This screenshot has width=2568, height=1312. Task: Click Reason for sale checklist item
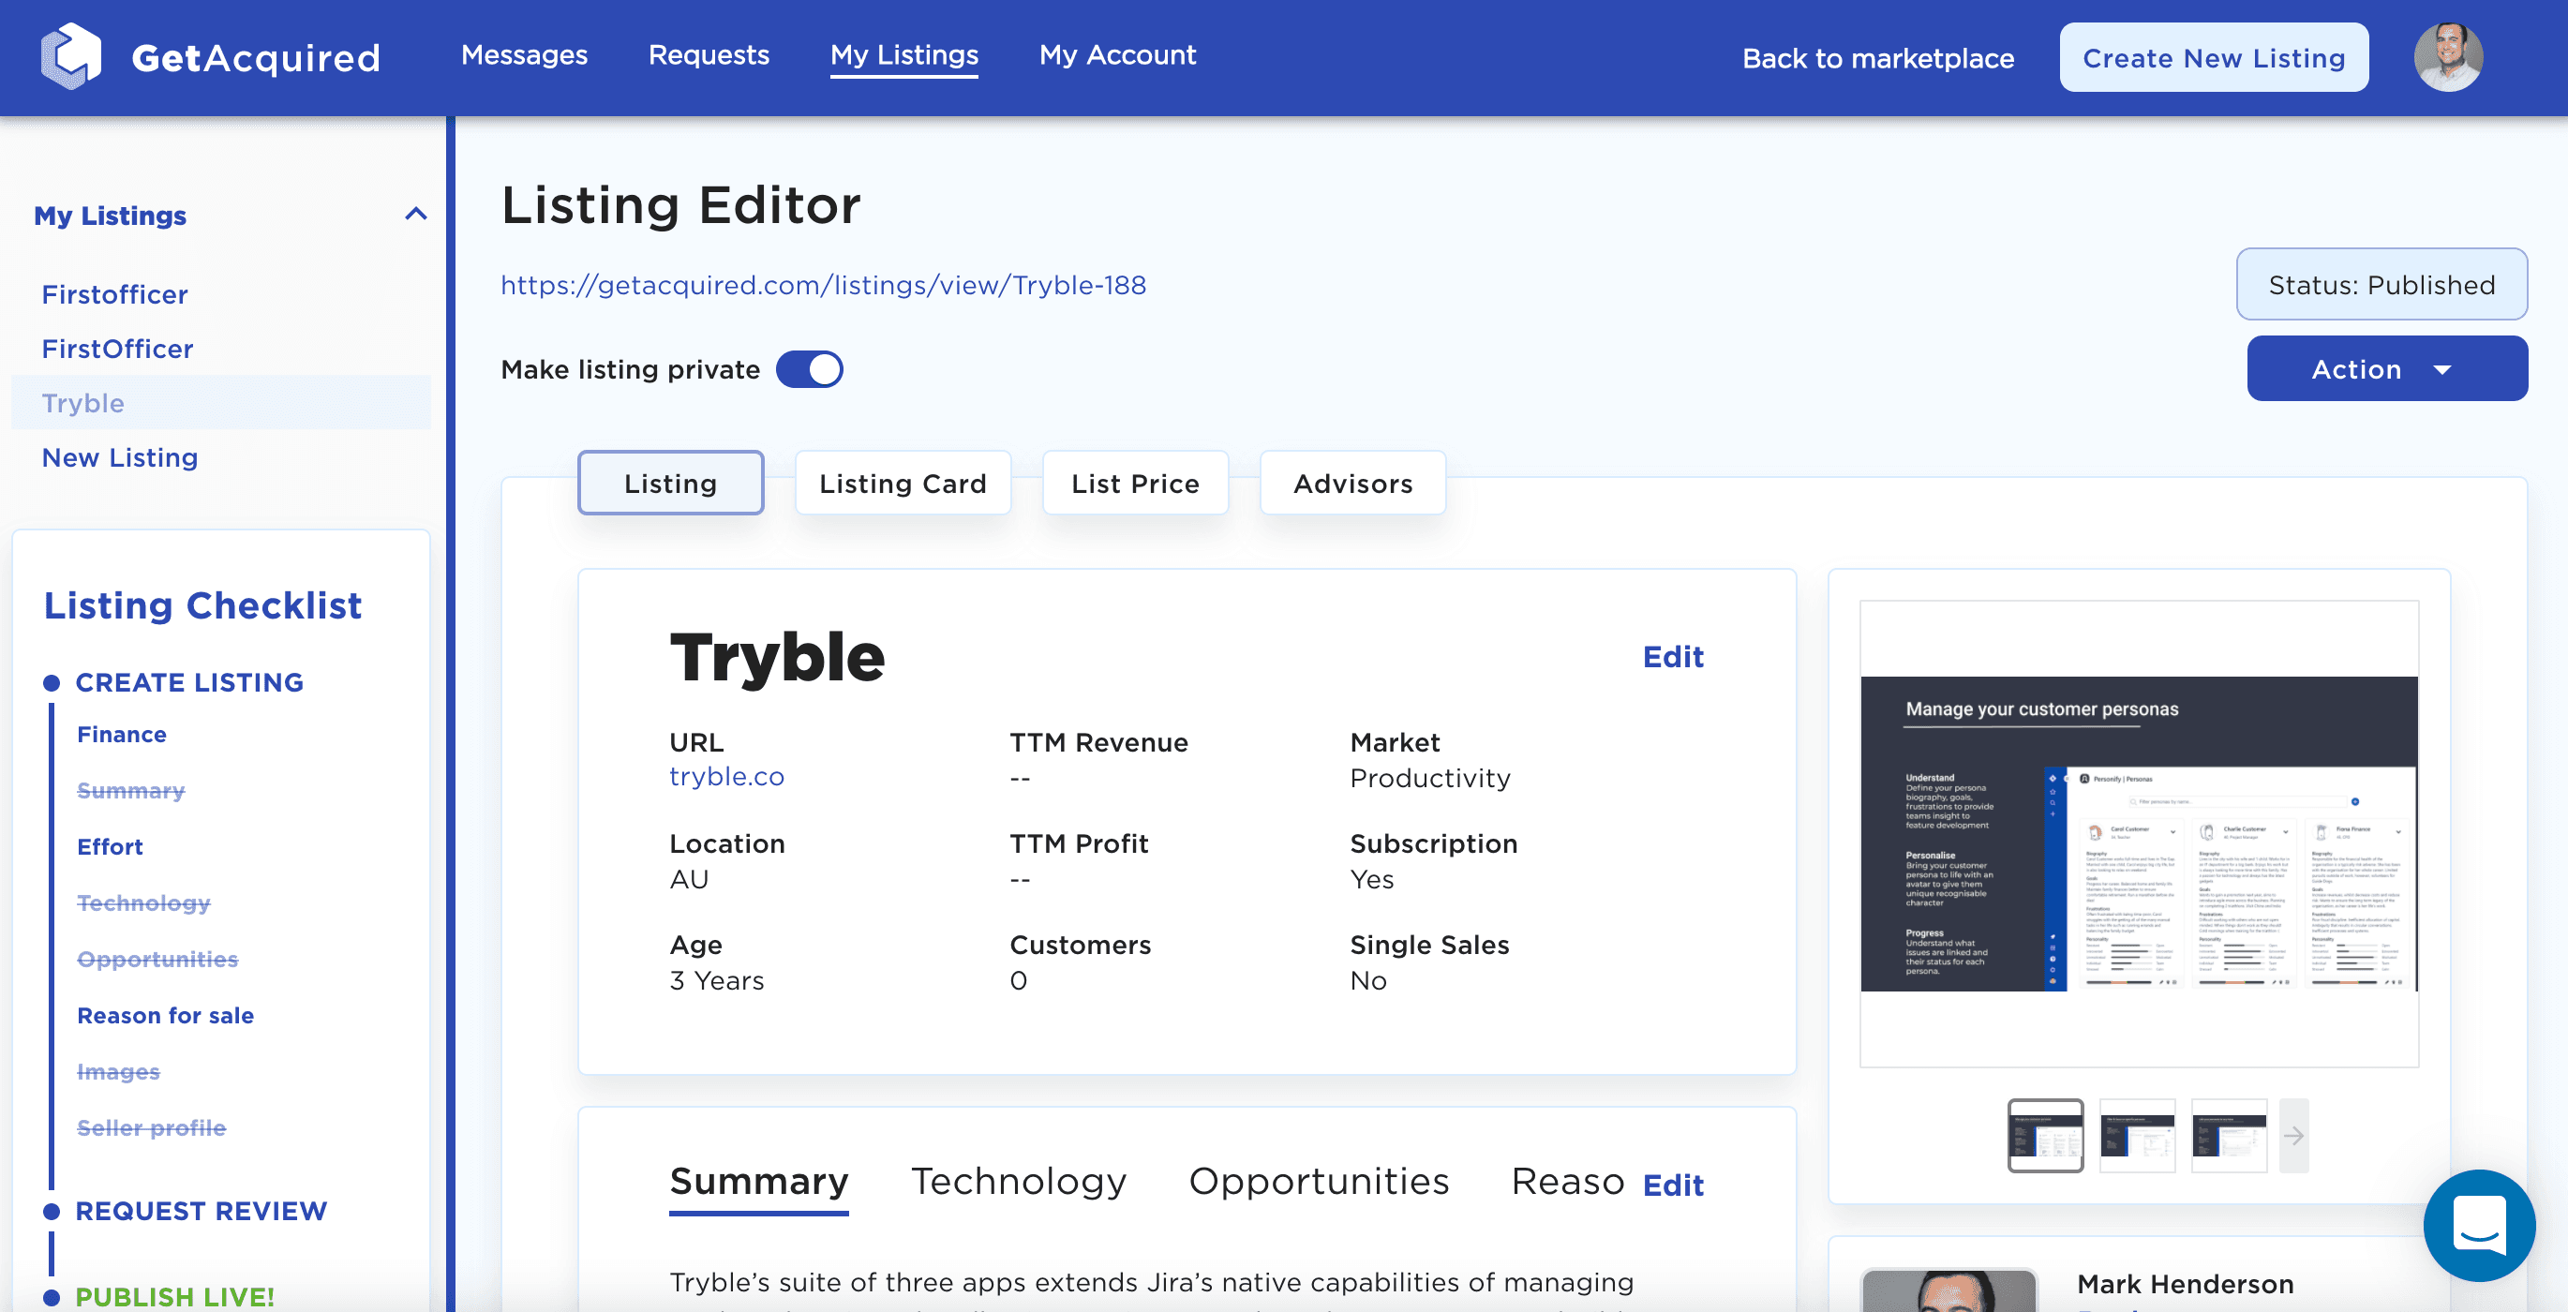point(166,1015)
